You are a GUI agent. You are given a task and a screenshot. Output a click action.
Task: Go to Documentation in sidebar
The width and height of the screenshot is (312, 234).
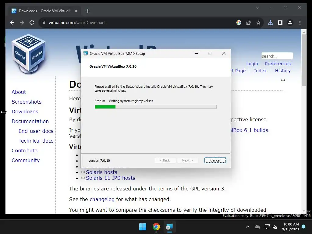pos(30,121)
